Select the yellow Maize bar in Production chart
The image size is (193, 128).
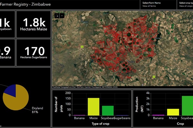(173, 112)
